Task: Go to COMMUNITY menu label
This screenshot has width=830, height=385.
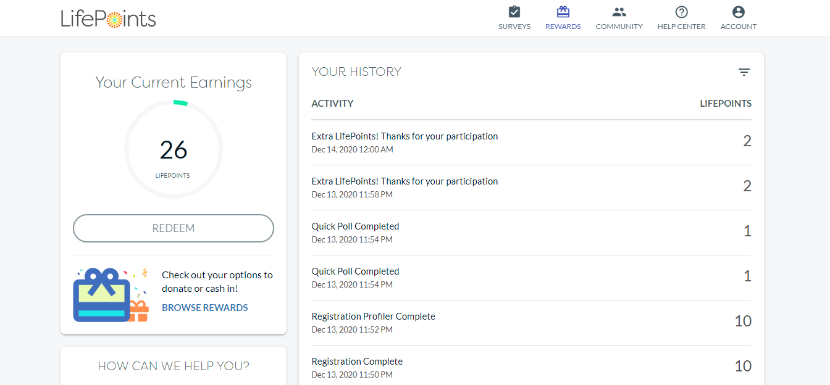Action: tap(619, 27)
